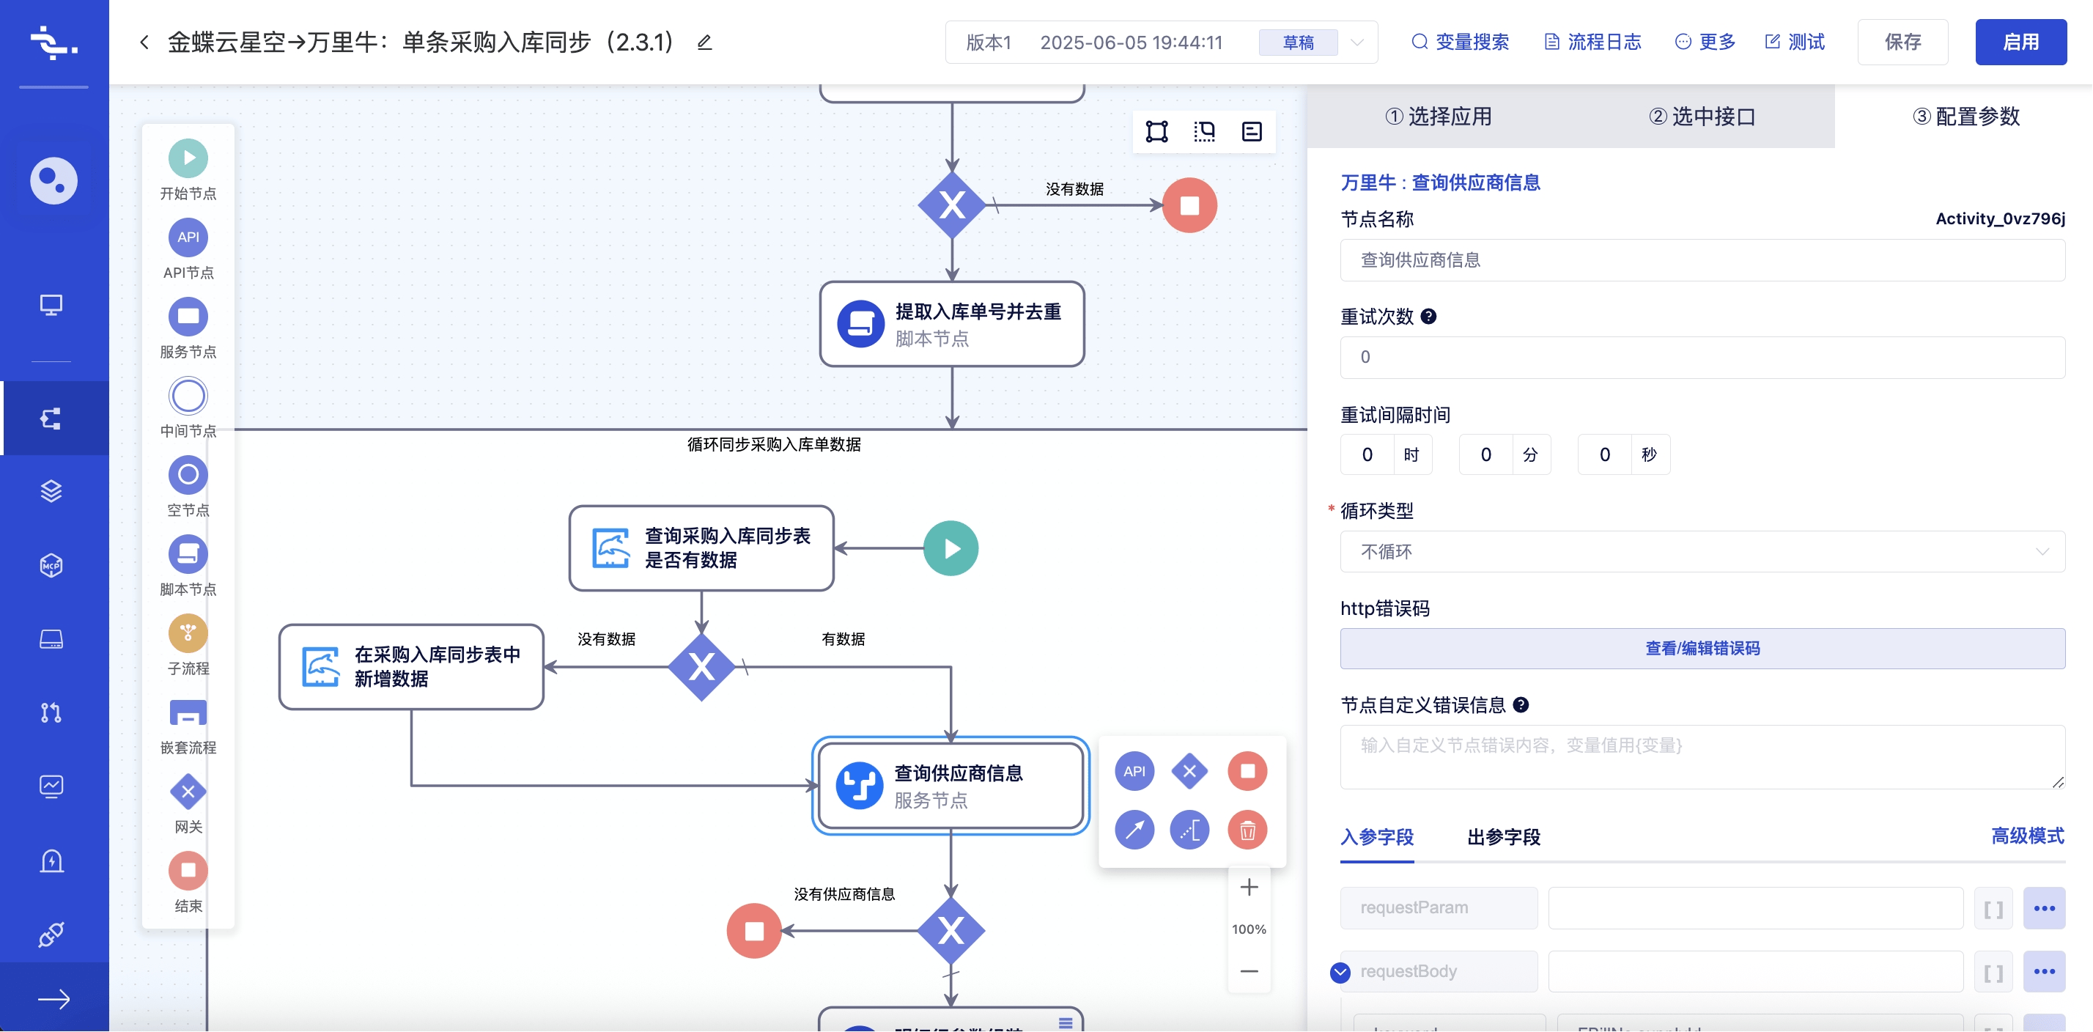Append API node from context popup
Screen dimensions: 2093x1032
point(1134,771)
